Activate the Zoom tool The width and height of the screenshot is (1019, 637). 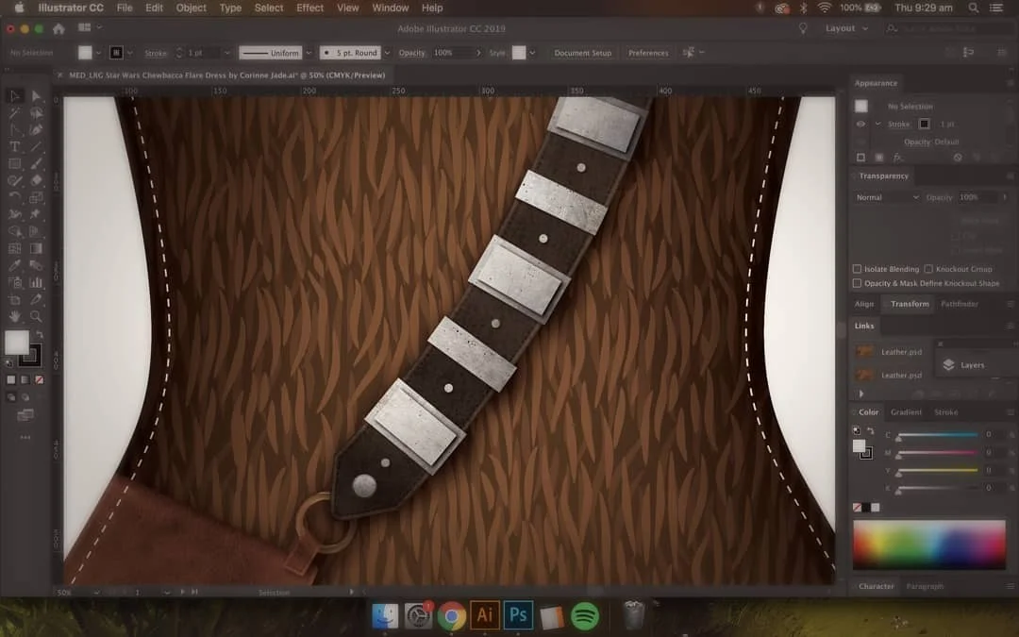[37, 316]
